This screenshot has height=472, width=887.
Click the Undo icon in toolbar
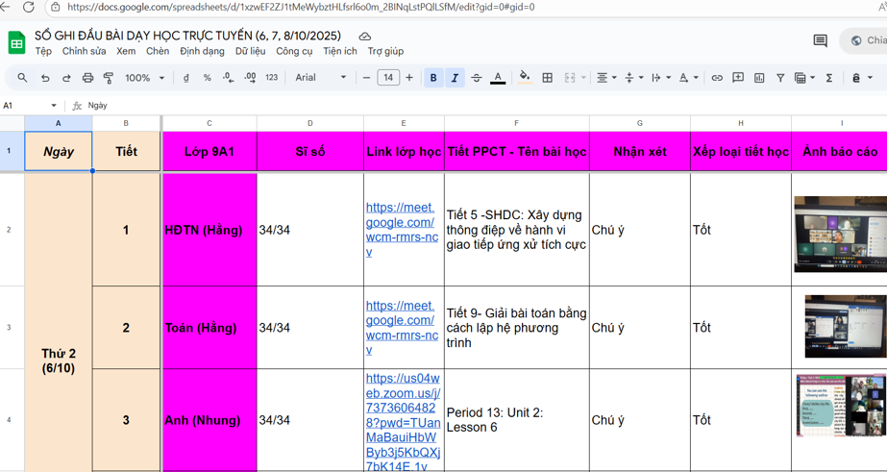point(45,78)
